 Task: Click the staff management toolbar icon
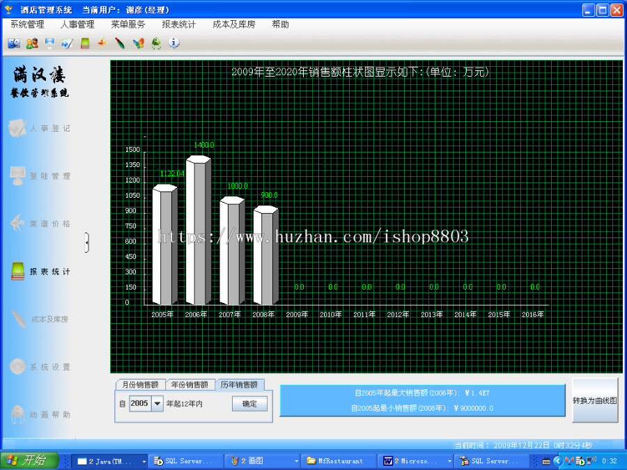[31, 43]
